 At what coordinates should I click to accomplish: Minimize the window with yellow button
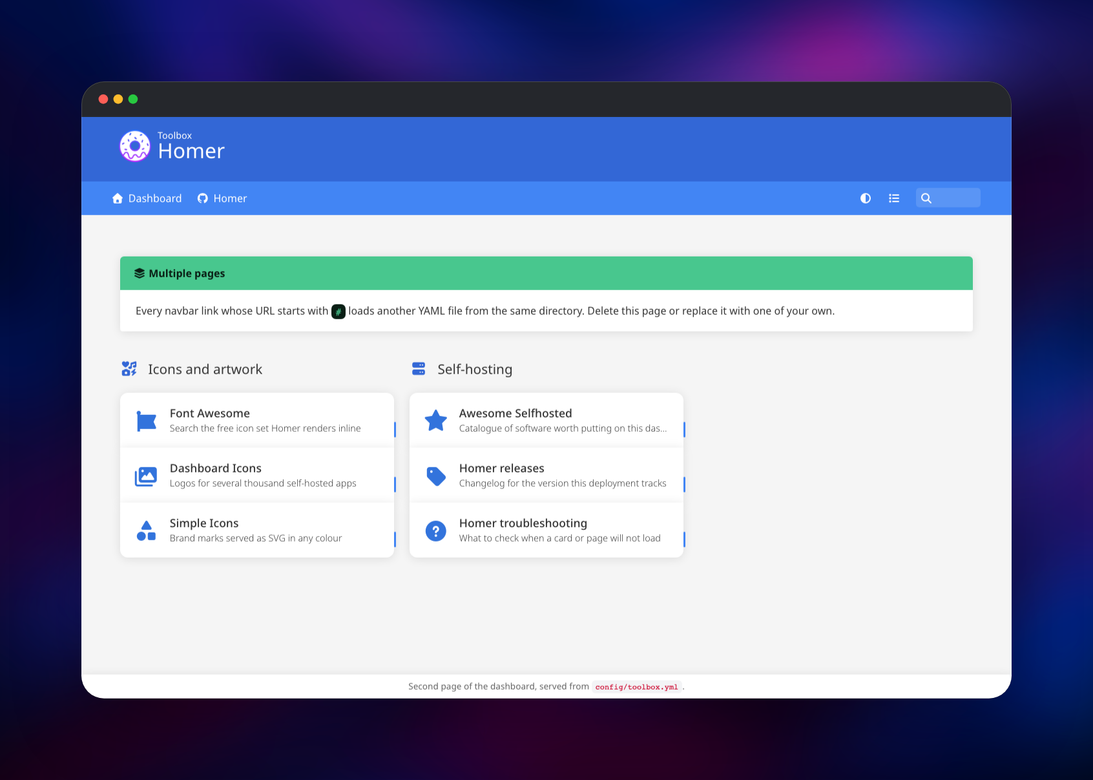(118, 99)
